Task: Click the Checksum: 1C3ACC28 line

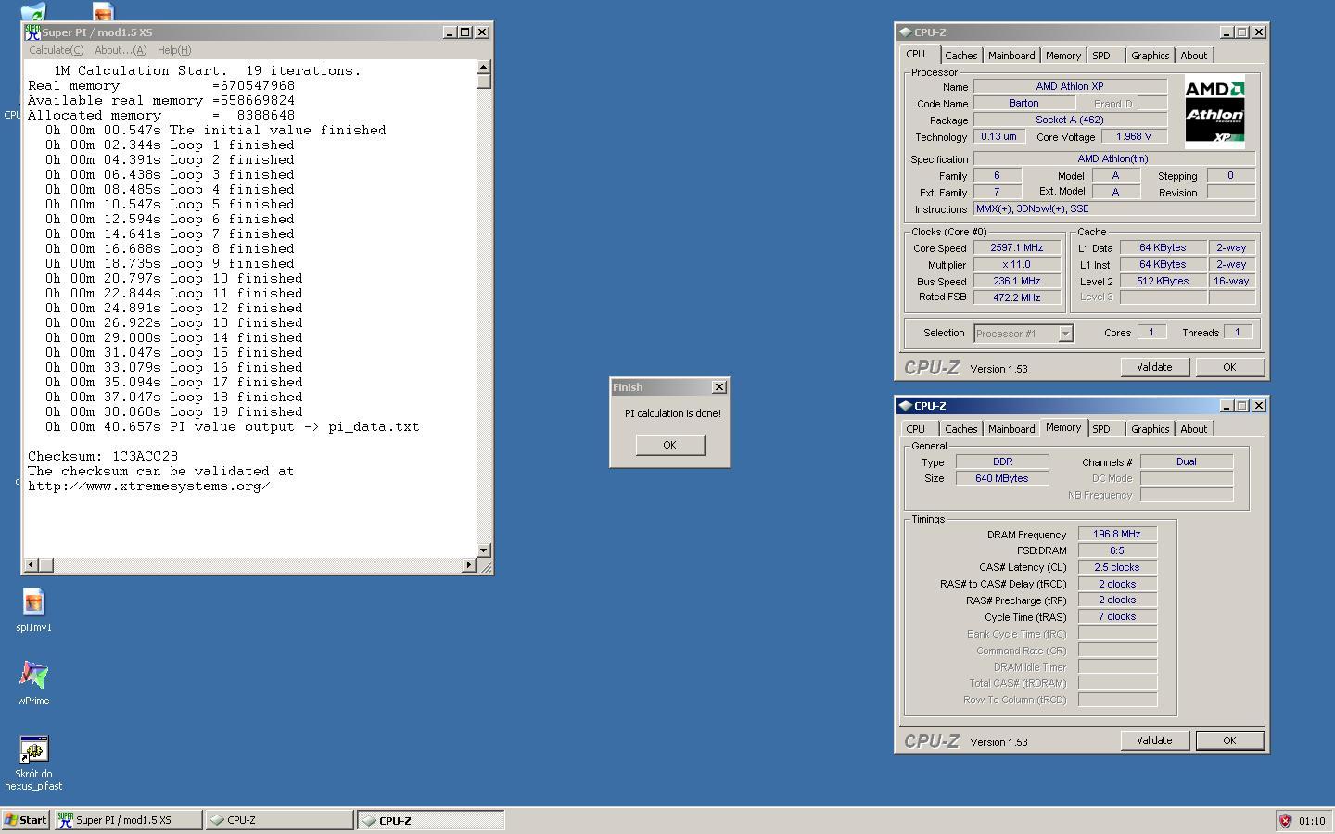Action: click(103, 456)
